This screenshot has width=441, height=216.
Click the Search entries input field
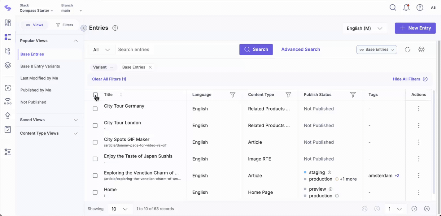coord(177,50)
